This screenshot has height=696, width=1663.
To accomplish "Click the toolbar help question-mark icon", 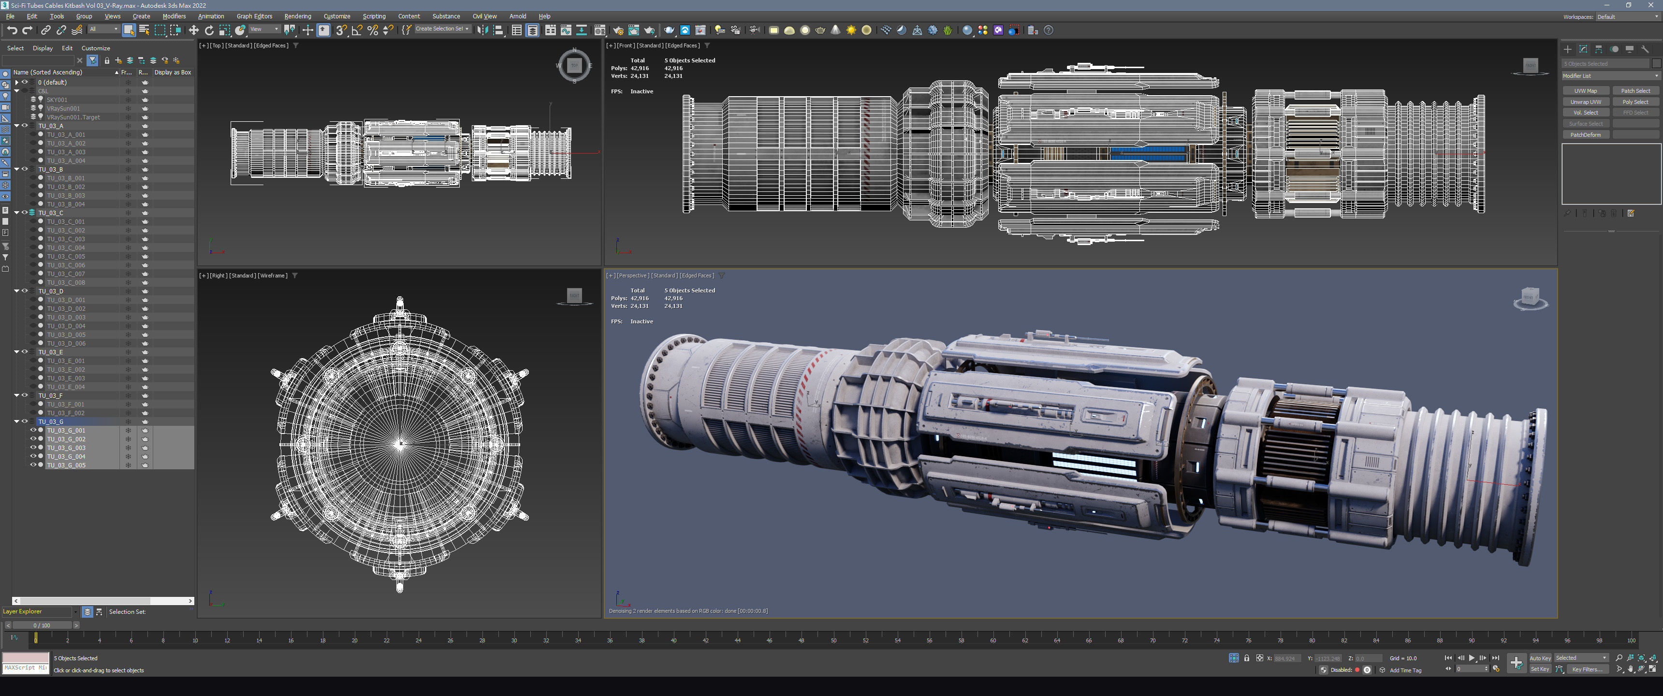I will (1049, 30).
